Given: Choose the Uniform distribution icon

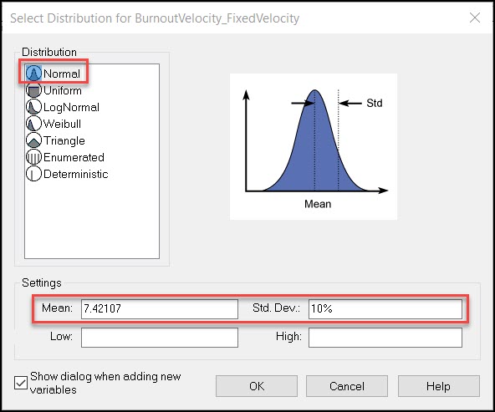Looking at the screenshot, I should click(x=33, y=90).
